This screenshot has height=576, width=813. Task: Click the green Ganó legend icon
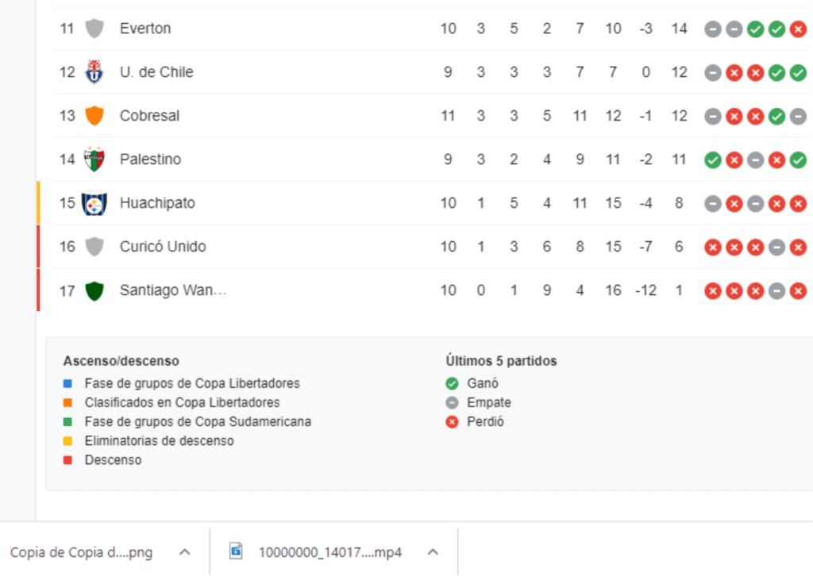tap(452, 384)
